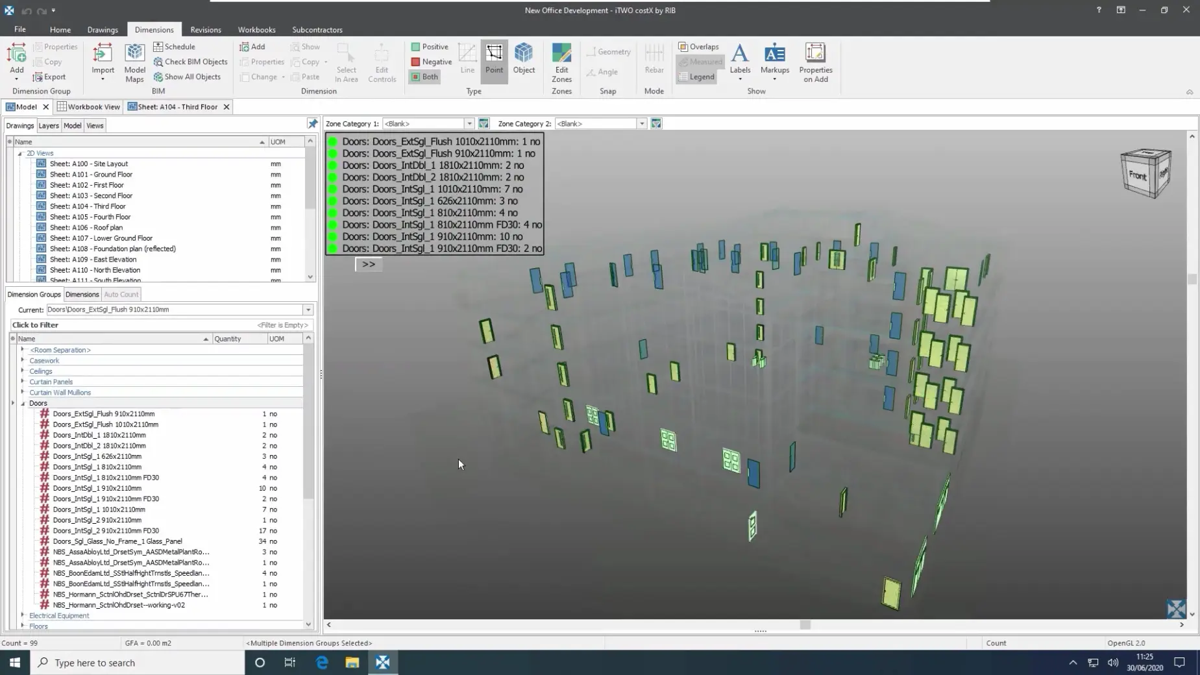Open the Zone Category 1 dropdown
This screenshot has height=675, width=1200.
pos(469,123)
